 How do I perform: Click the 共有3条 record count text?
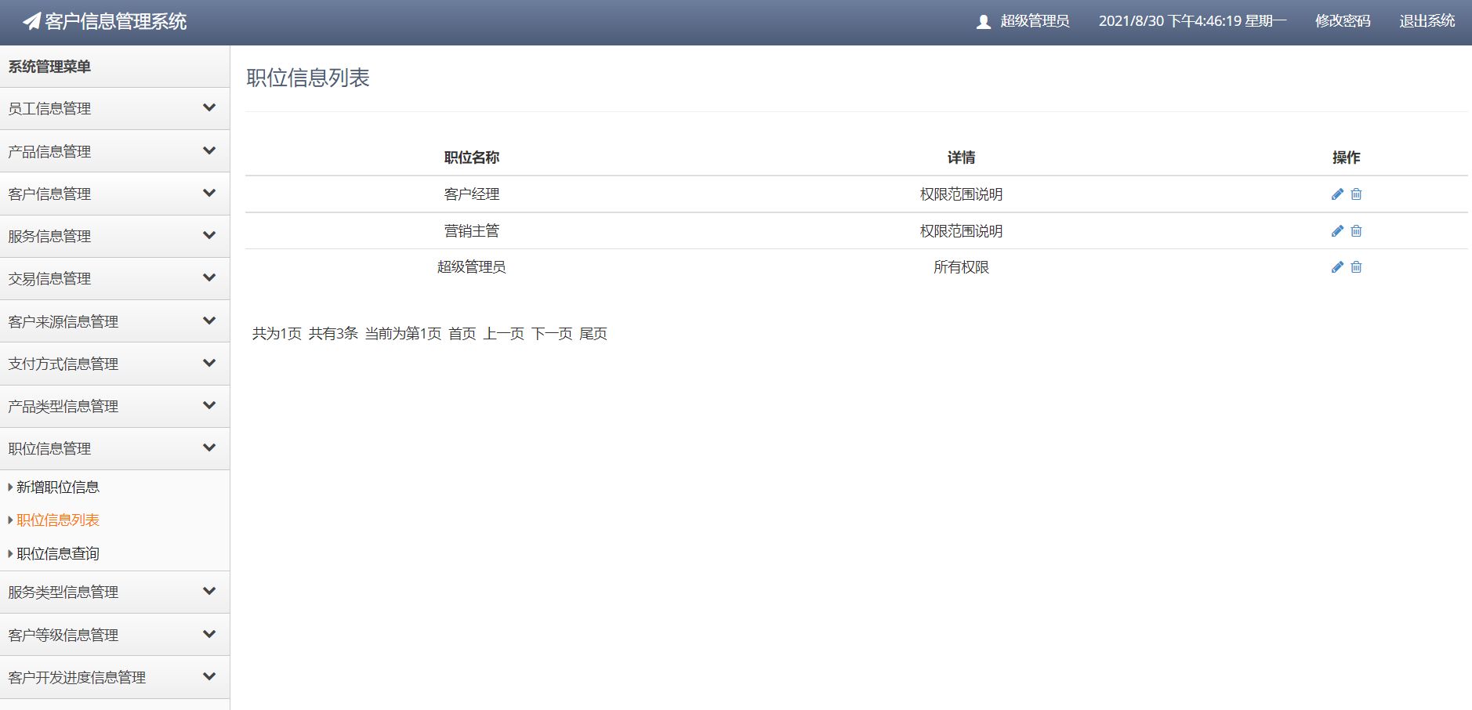tap(333, 334)
